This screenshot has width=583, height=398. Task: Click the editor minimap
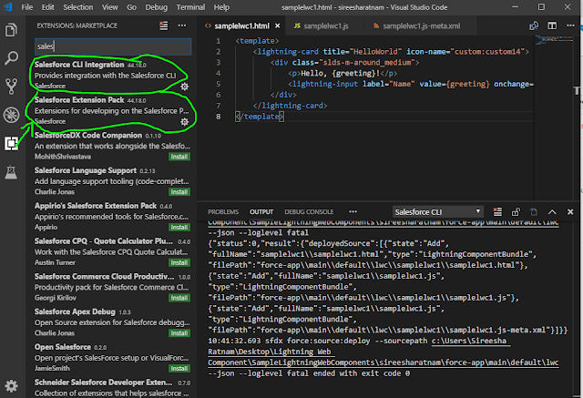[553, 39]
